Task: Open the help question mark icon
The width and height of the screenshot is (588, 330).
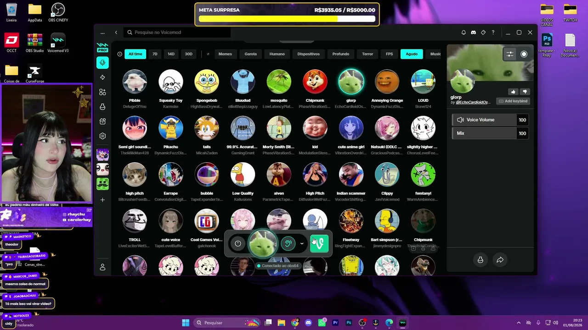Action: tap(493, 33)
